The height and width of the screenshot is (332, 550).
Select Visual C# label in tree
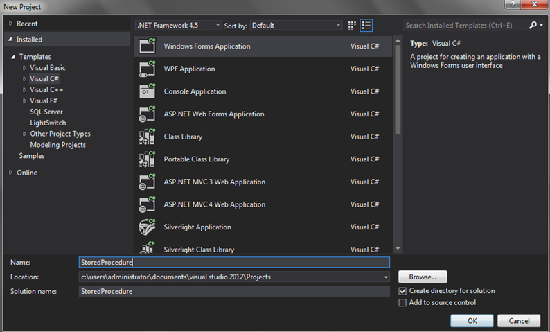point(44,78)
